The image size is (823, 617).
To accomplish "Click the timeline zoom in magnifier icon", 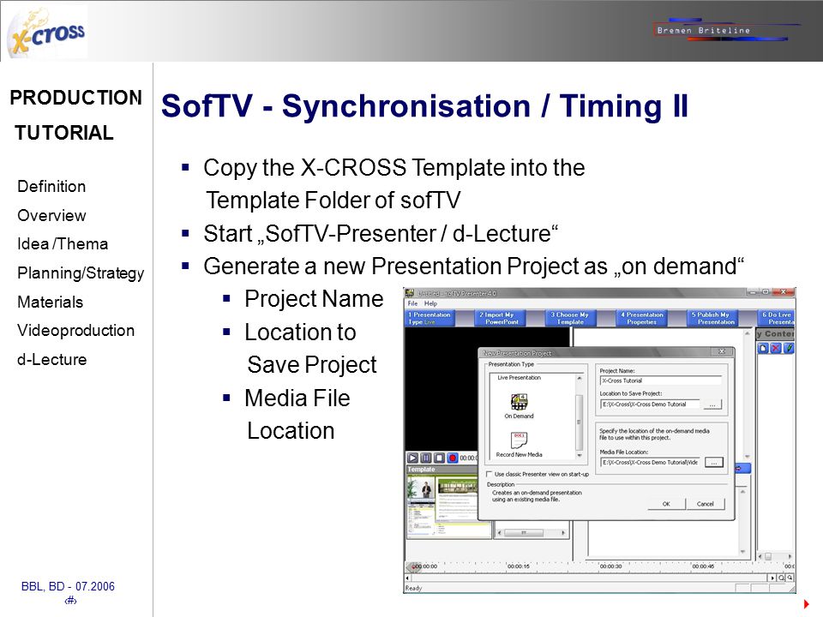I will point(790,578).
